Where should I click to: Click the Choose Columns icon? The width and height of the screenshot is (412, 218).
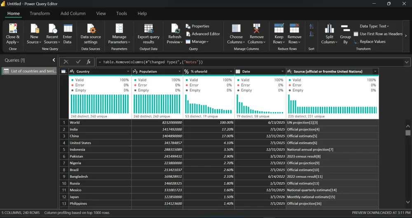coord(236,28)
